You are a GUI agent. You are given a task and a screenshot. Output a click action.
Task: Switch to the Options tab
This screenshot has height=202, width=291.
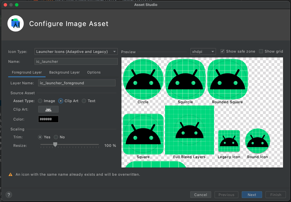94,72
